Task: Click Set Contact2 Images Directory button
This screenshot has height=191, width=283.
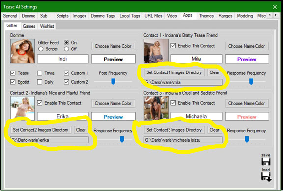Action: coord(41,130)
